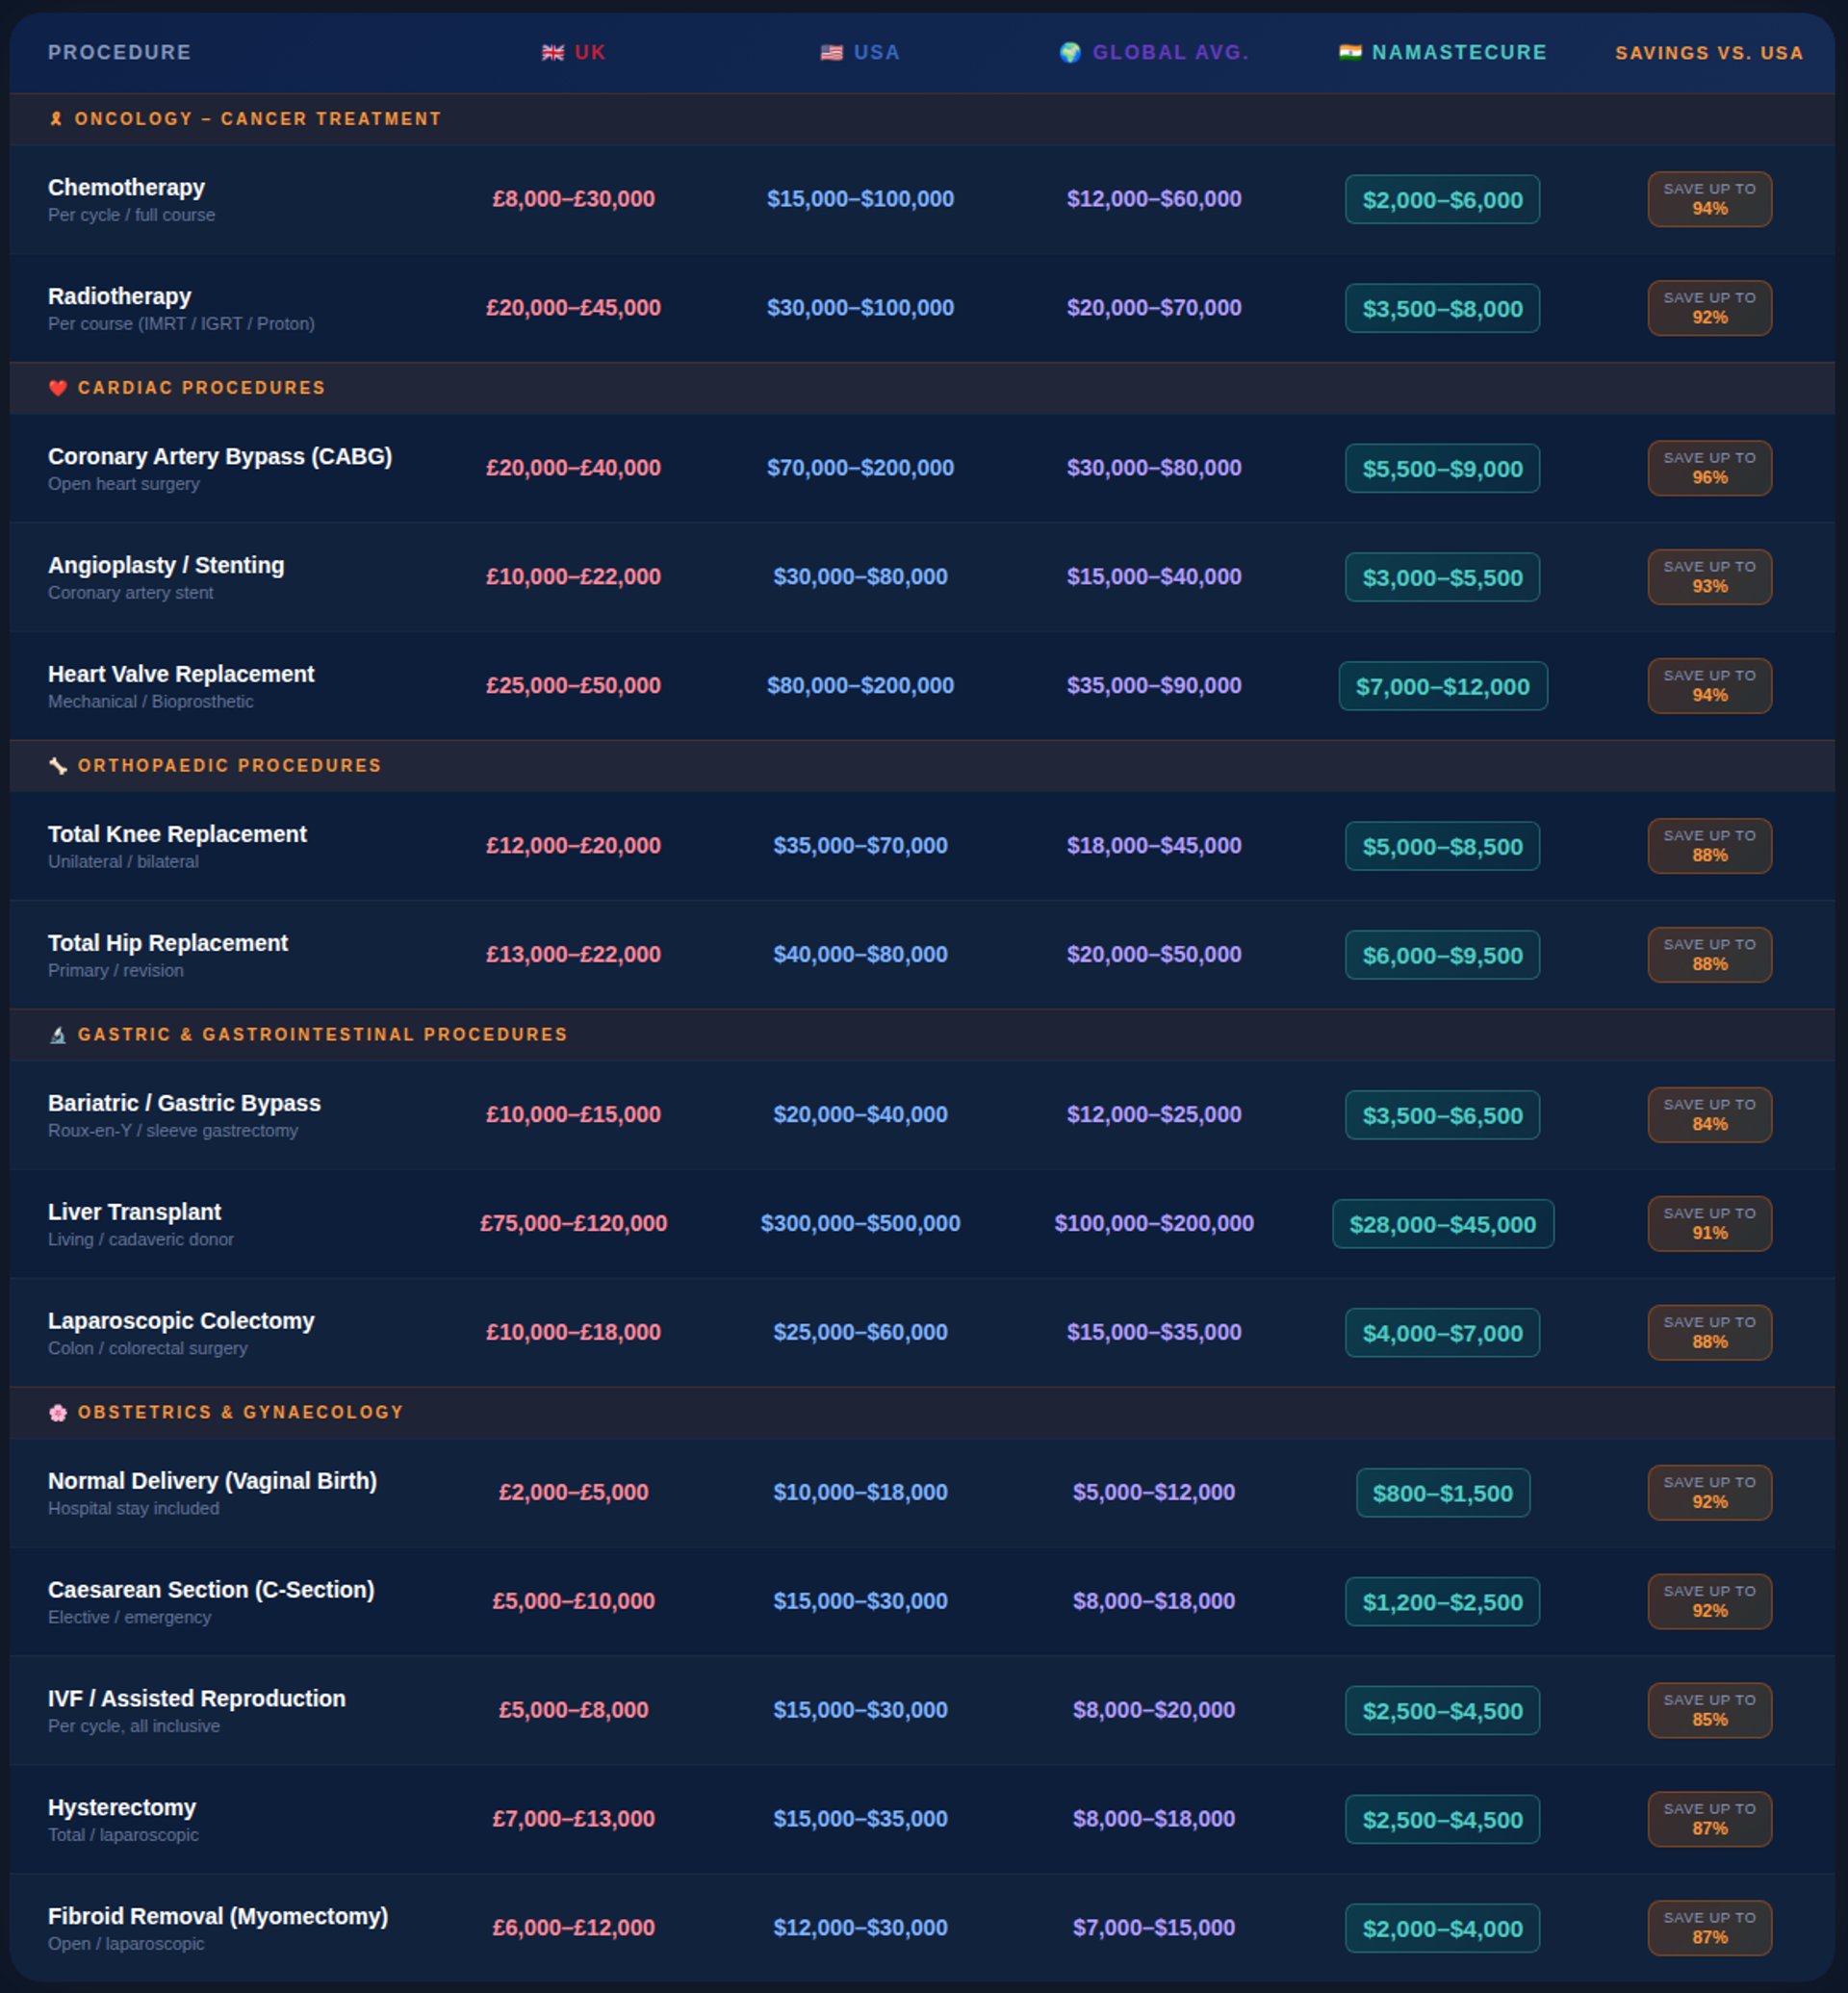Click the Save up to 96% badge
The width and height of the screenshot is (1848, 1993).
coord(1709,468)
